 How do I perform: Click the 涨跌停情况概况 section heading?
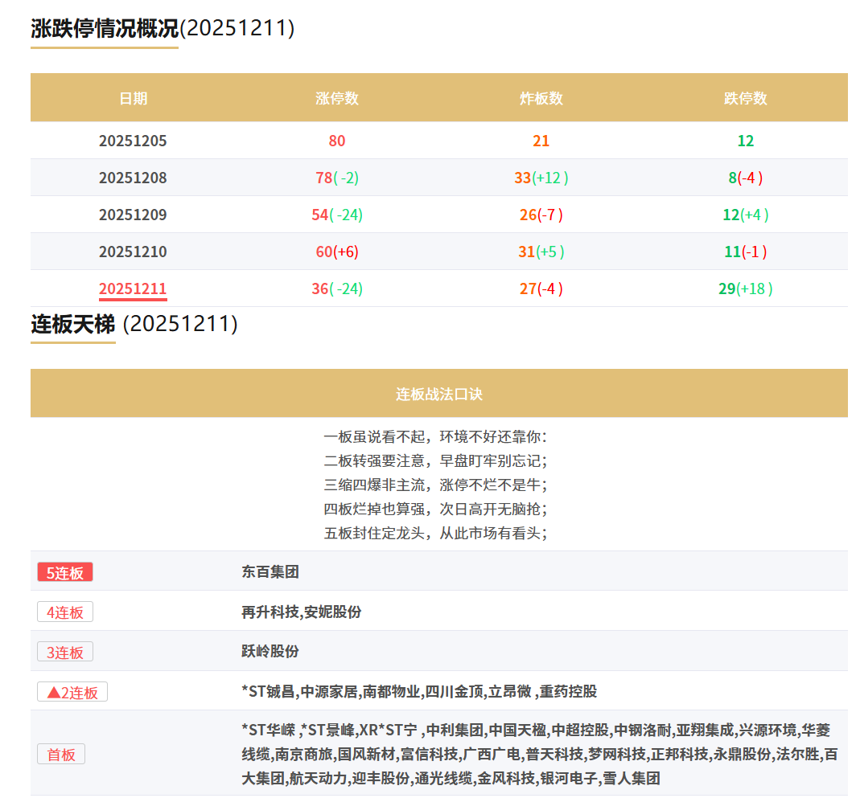coord(104,26)
